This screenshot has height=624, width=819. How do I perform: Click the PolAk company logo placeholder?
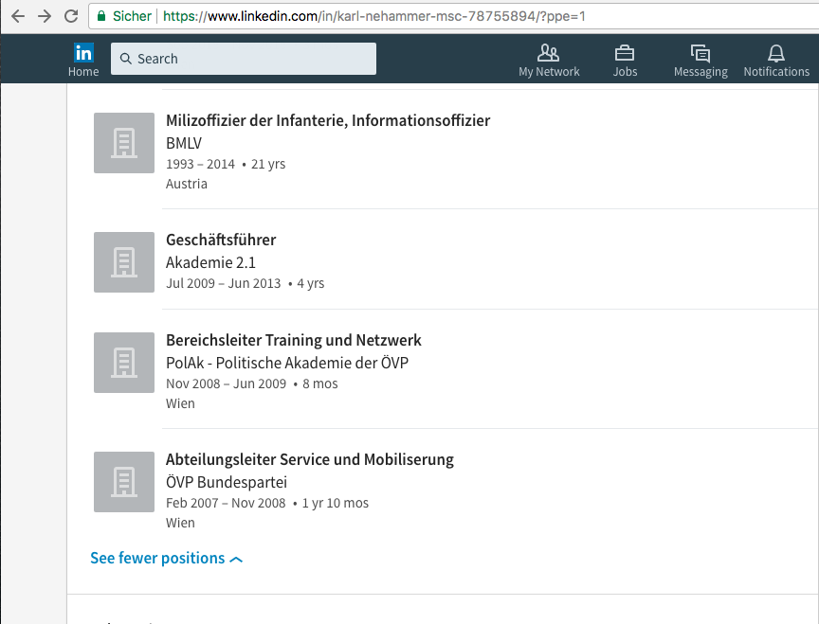tap(124, 363)
